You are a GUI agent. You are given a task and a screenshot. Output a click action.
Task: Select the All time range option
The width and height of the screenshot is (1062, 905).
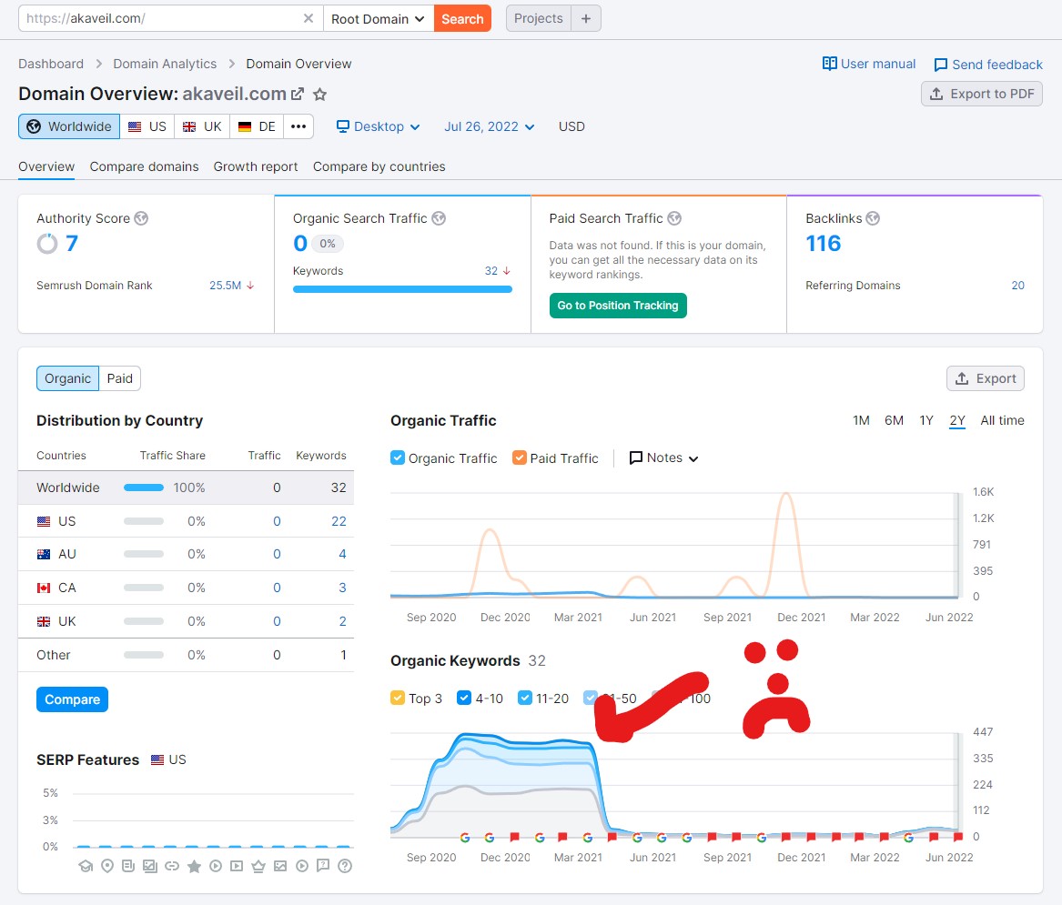1002,420
